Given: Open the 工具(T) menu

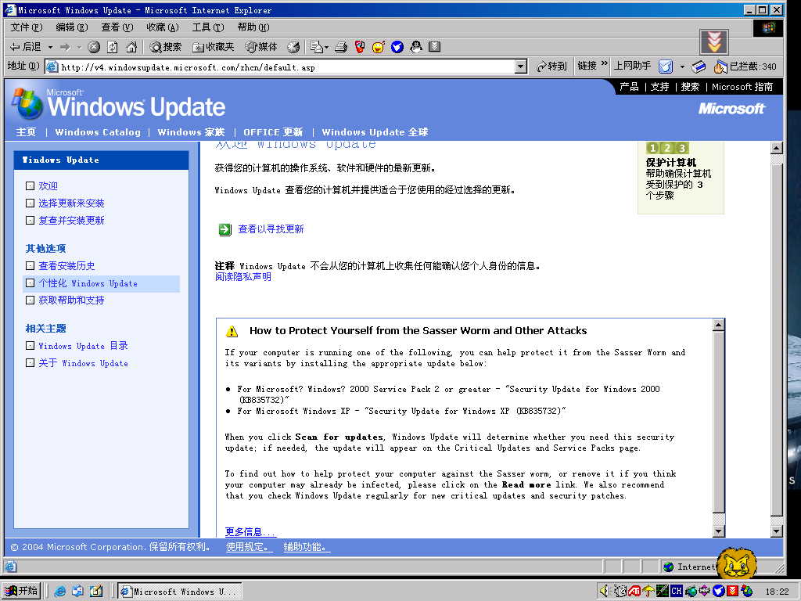Looking at the screenshot, I should pyautogui.click(x=208, y=27).
